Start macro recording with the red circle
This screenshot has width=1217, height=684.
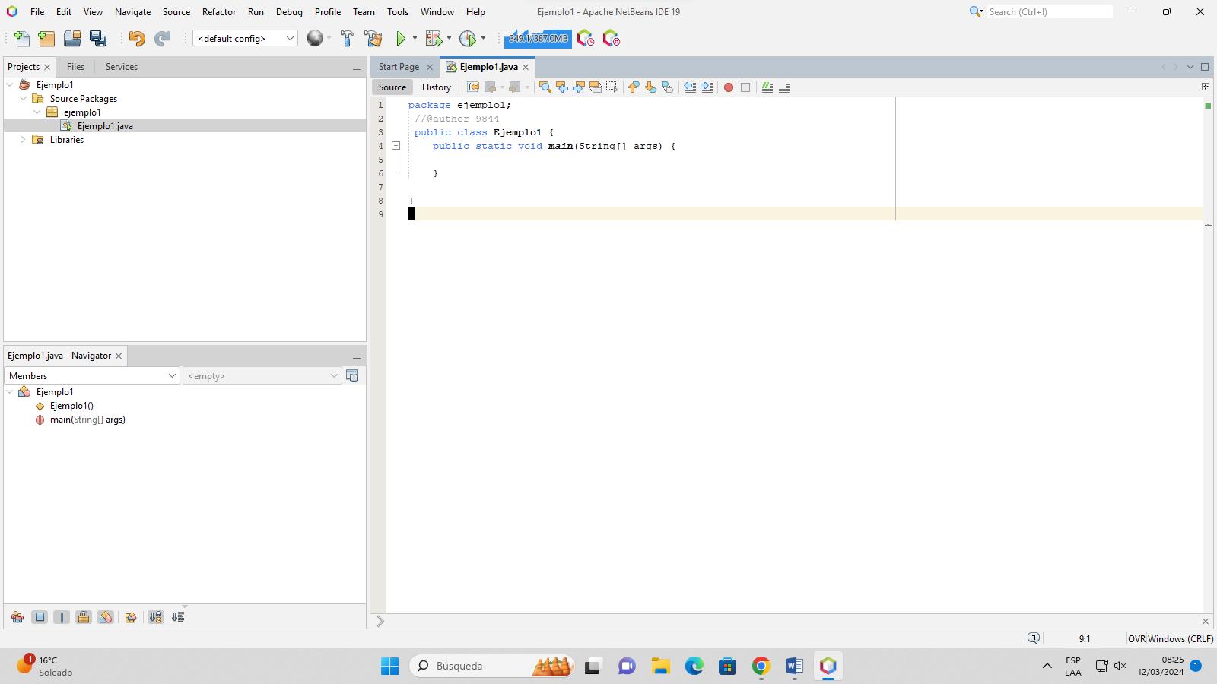(728, 87)
